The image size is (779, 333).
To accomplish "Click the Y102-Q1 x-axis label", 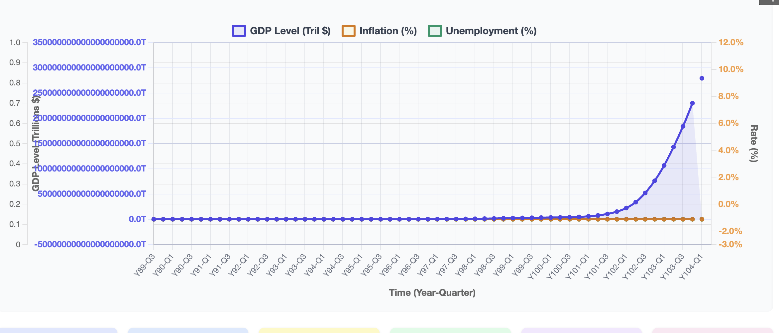I will pos(616,267).
